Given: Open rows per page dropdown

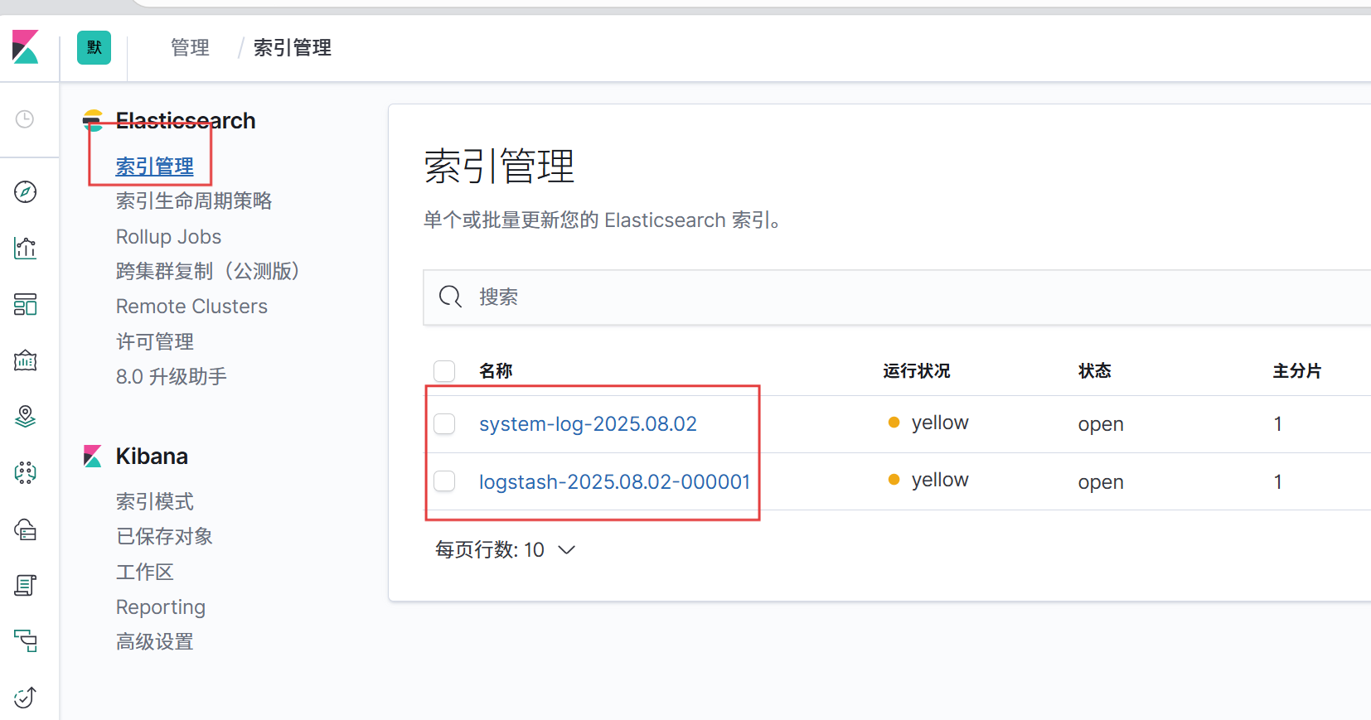Looking at the screenshot, I should [505, 549].
